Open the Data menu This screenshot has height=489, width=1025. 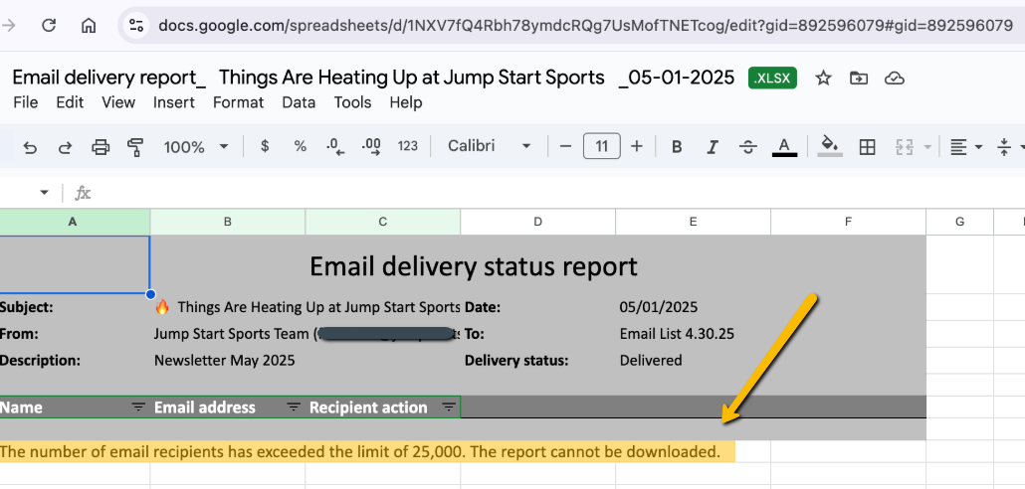pos(299,102)
